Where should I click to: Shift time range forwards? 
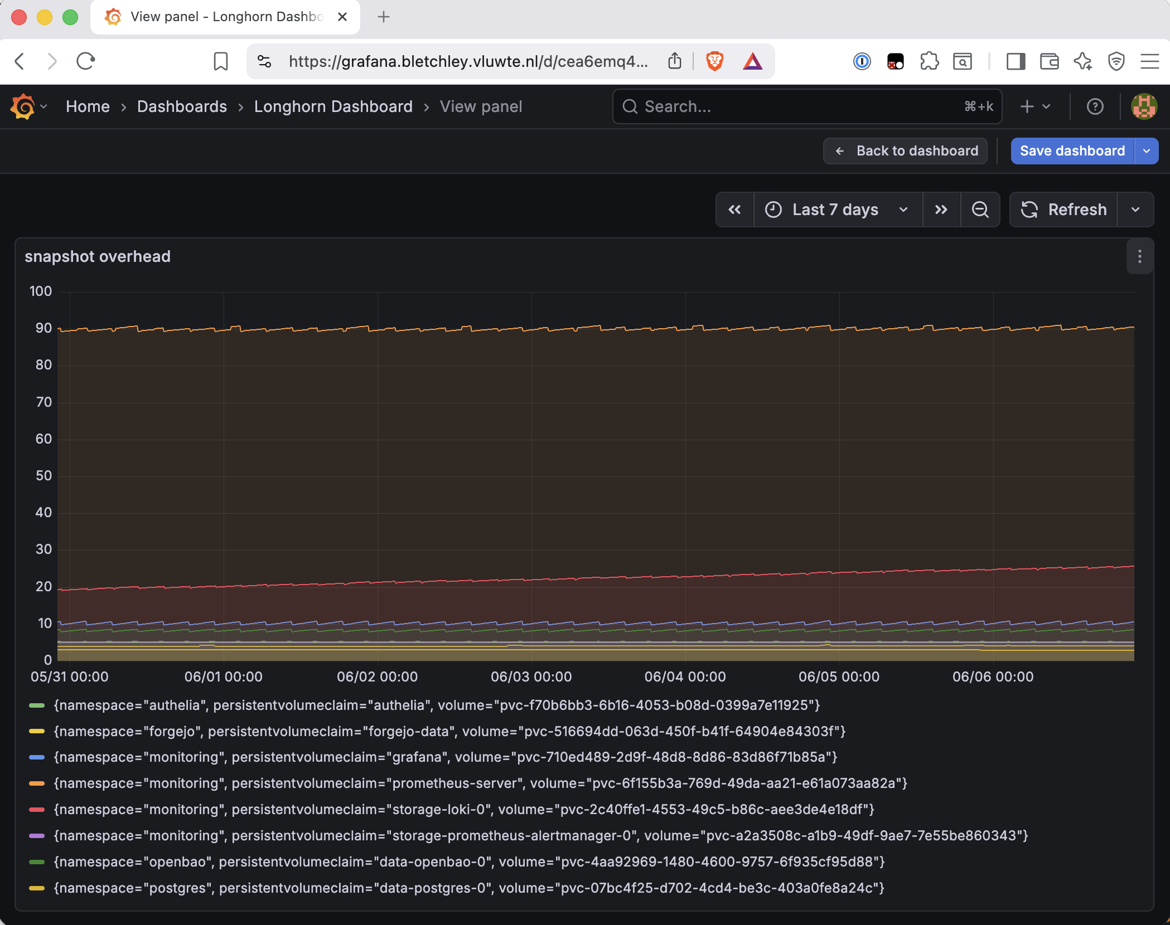pyautogui.click(x=941, y=210)
